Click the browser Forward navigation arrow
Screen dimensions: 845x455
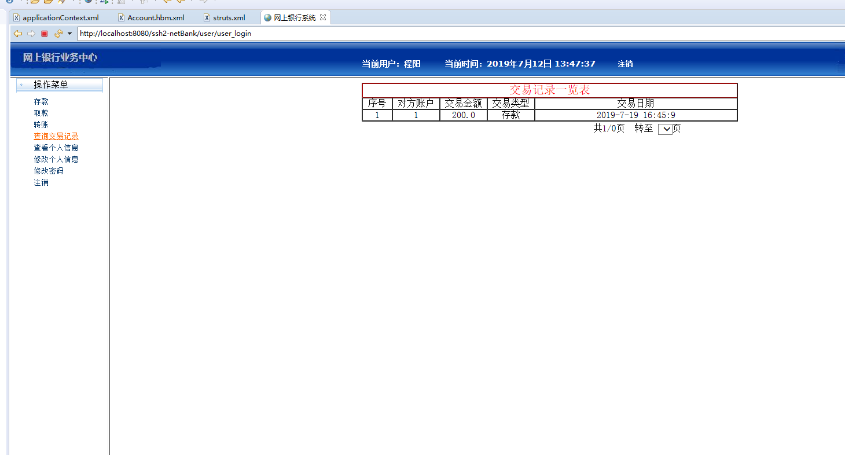(x=30, y=33)
